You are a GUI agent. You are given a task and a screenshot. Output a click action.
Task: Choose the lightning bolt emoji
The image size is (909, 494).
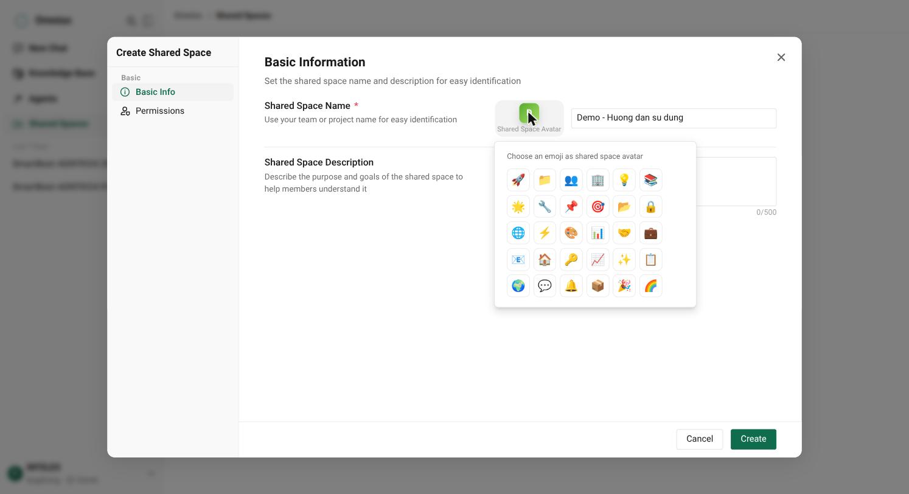pos(545,233)
